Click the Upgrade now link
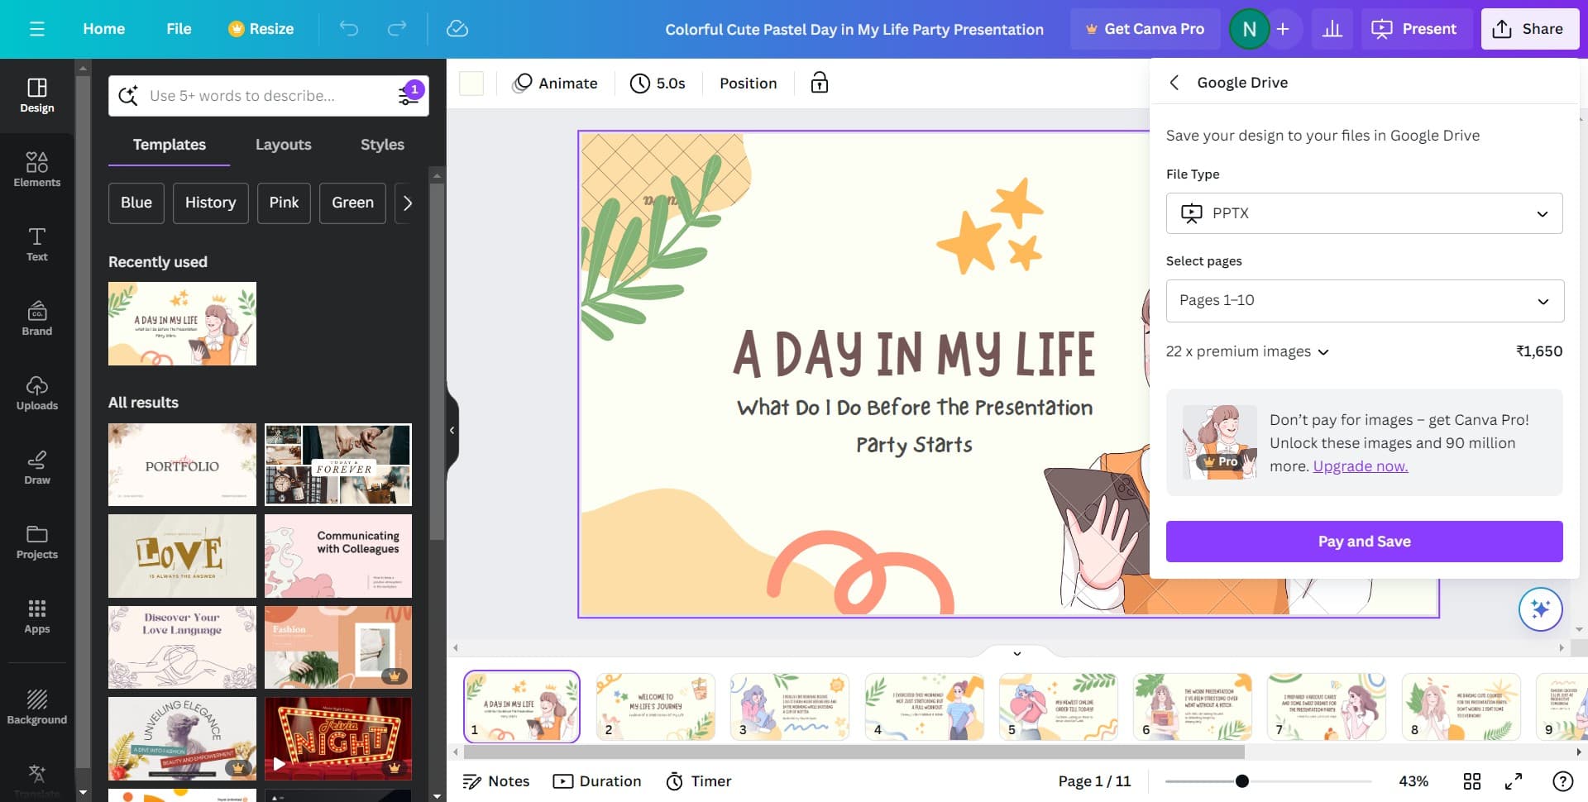This screenshot has width=1588, height=802. 1360,465
